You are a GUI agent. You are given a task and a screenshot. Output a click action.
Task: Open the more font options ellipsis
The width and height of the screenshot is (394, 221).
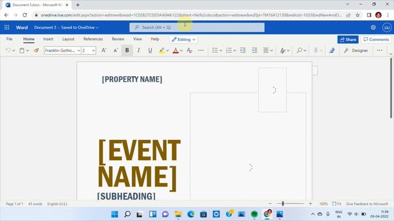click(x=201, y=50)
